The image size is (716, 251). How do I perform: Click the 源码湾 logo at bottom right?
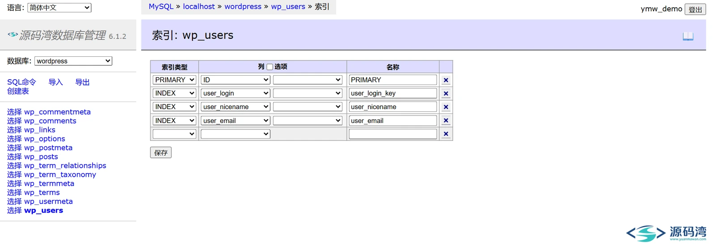pos(666,234)
